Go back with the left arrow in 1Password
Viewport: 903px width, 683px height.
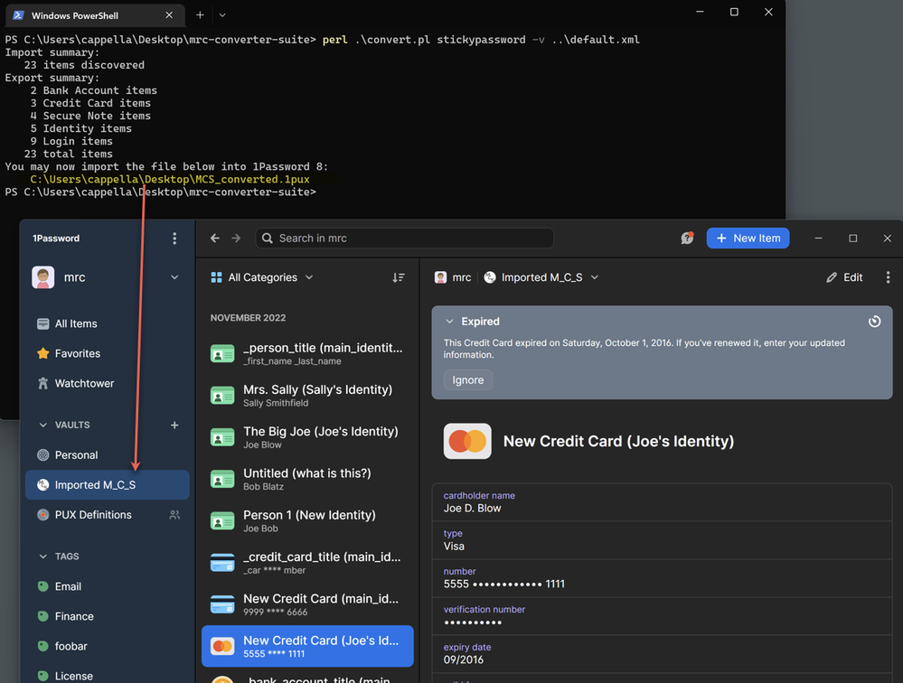[x=215, y=239]
